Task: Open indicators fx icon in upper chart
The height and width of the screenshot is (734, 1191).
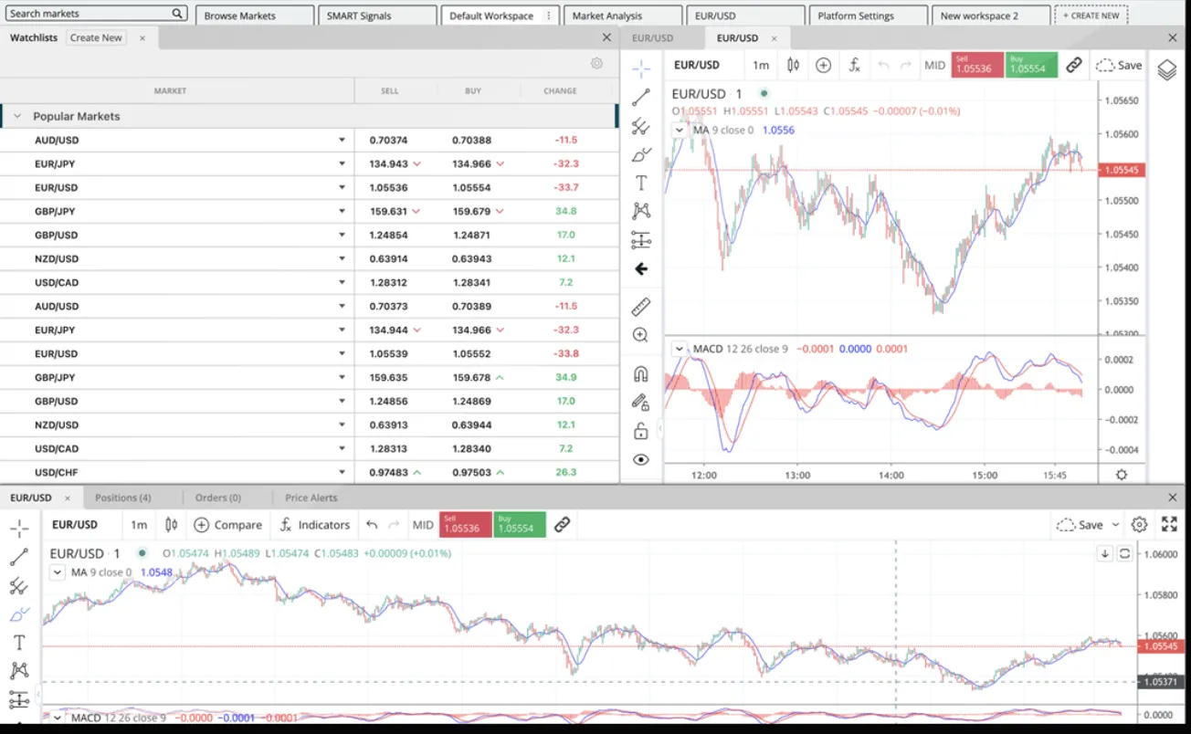Action: (854, 65)
